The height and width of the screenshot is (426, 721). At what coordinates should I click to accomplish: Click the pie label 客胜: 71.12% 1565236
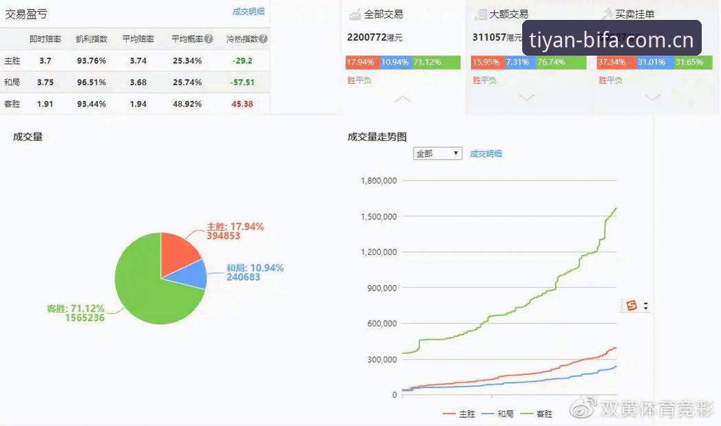pos(76,313)
